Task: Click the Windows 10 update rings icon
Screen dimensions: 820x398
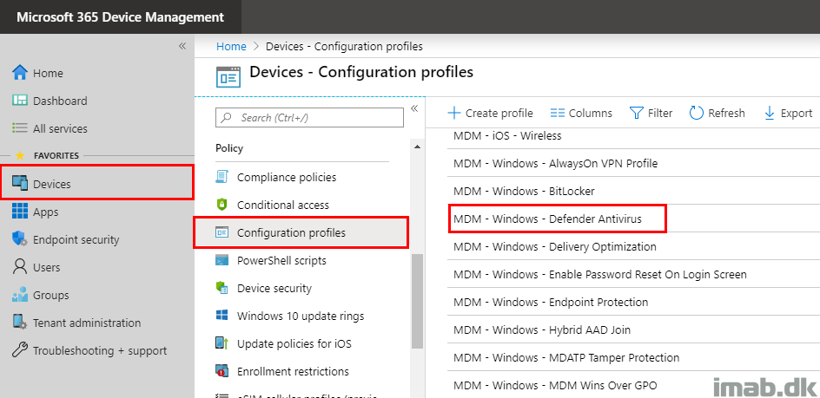Action: [x=222, y=316]
